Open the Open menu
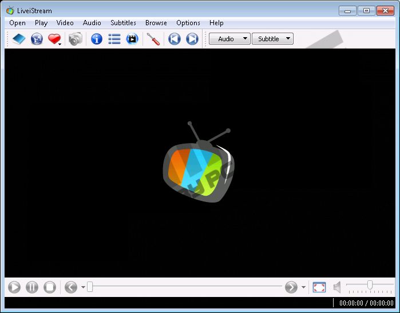This screenshot has height=313, width=400. [17, 23]
